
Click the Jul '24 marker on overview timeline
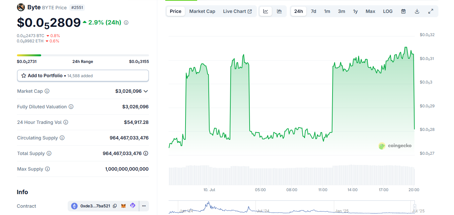(263, 211)
